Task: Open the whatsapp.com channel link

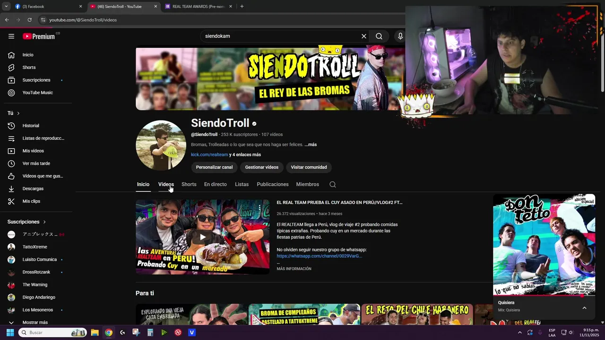Action: tap(320, 256)
